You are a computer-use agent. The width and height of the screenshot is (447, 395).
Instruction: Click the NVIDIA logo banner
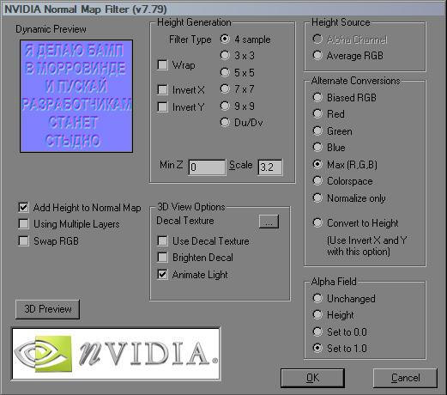click(116, 354)
